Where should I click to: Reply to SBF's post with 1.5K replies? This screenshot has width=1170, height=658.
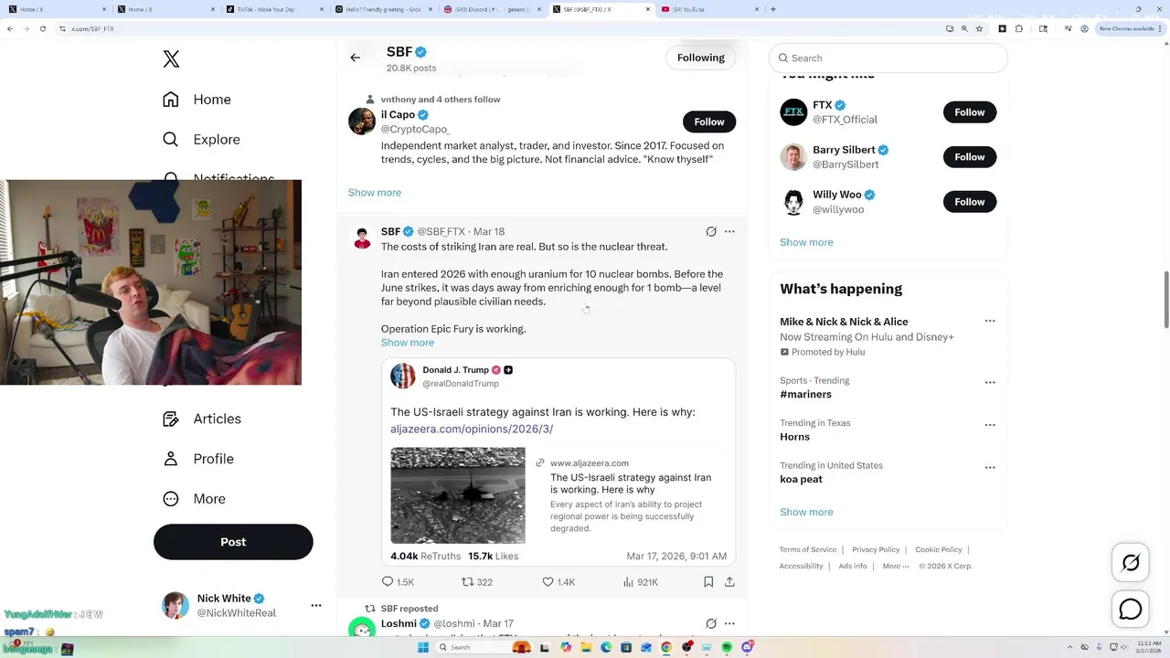click(x=398, y=582)
